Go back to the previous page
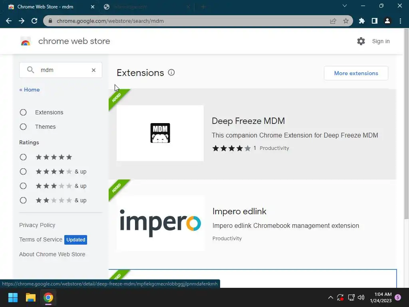The image size is (409, 307). tap(9, 21)
